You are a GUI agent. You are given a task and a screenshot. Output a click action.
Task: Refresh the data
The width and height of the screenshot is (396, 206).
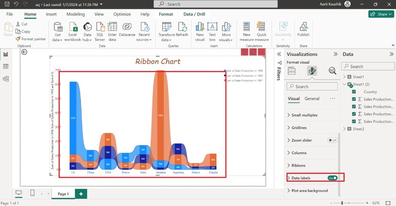182,30
